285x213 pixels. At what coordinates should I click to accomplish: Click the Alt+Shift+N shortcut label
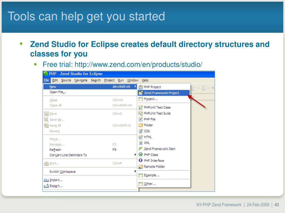[121, 87]
